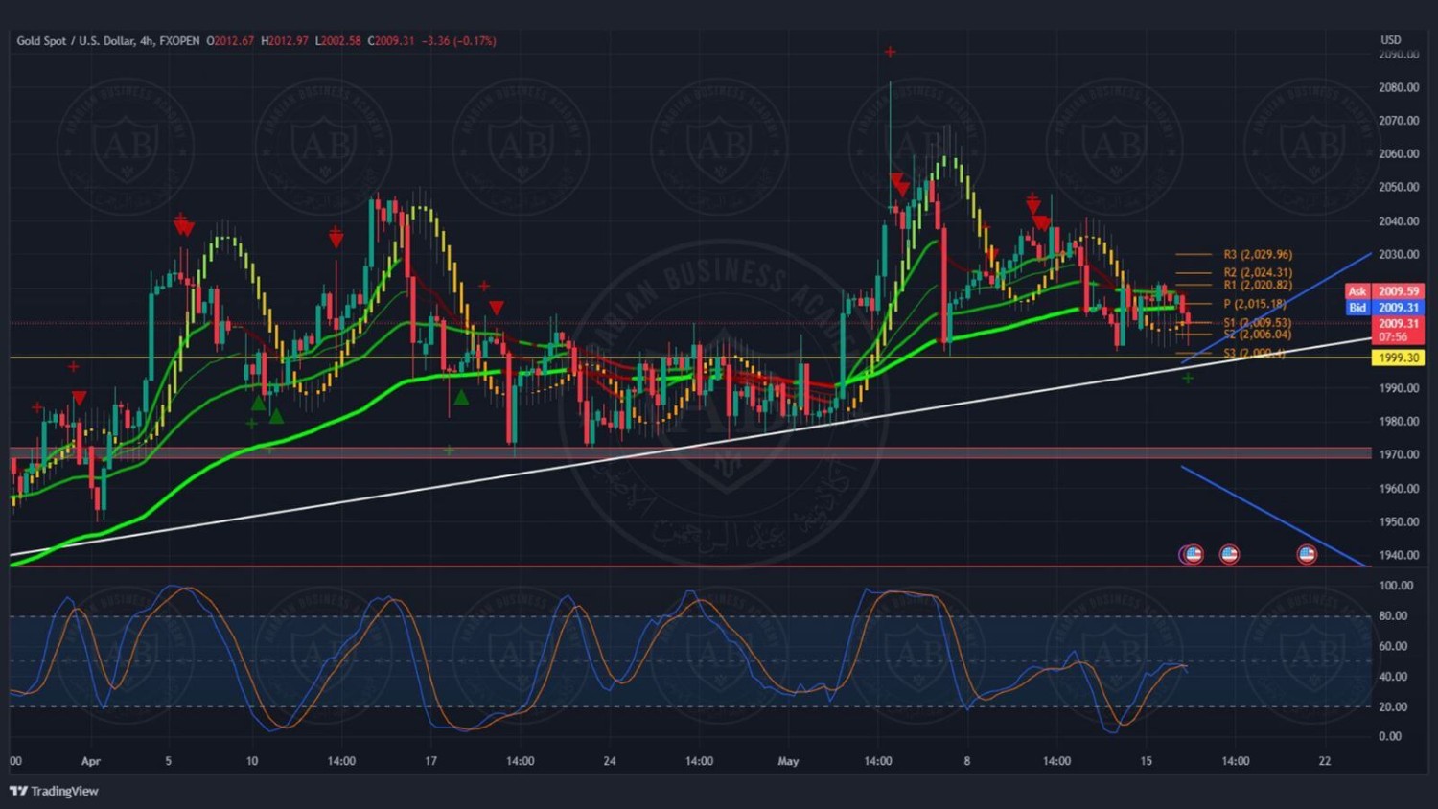Click the TradingView logo
Viewport: 1438px width, 809px height.
click(x=54, y=791)
